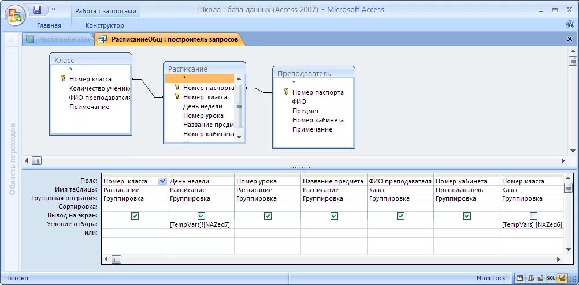
Task: Click design grid horizontal scrollbar thumb
Action: point(116,259)
